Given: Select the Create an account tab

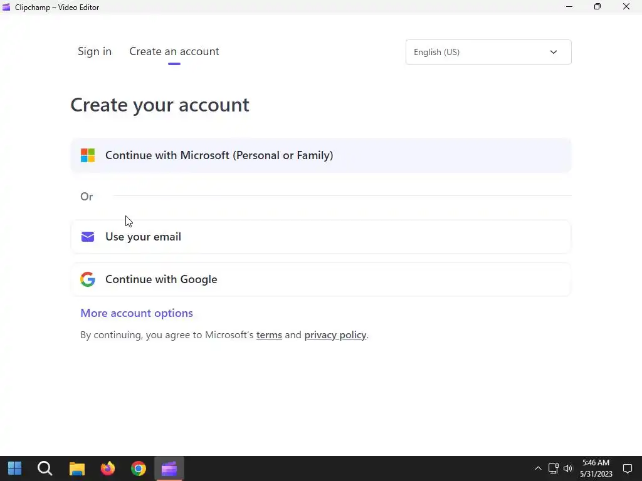Looking at the screenshot, I should (174, 51).
